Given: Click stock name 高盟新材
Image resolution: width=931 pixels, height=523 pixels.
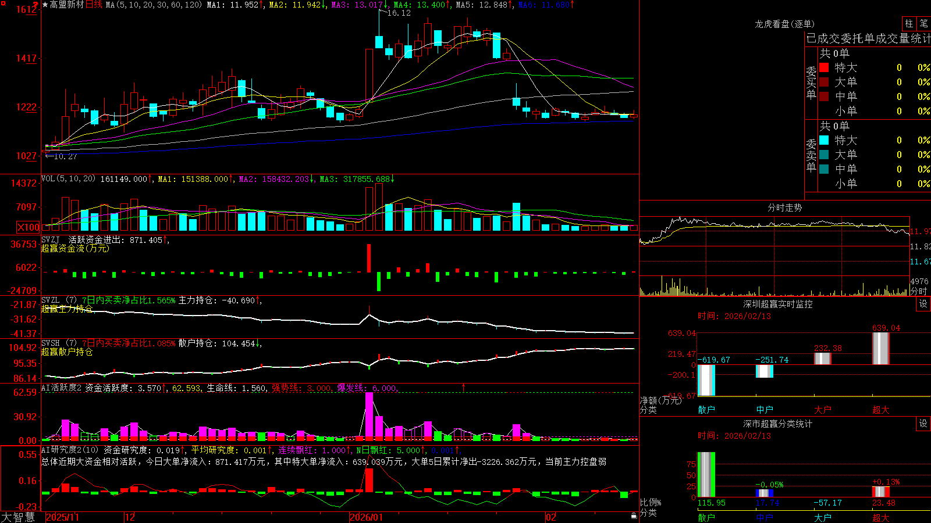Looking at the screenshot, I should click(x=67, y=5).
